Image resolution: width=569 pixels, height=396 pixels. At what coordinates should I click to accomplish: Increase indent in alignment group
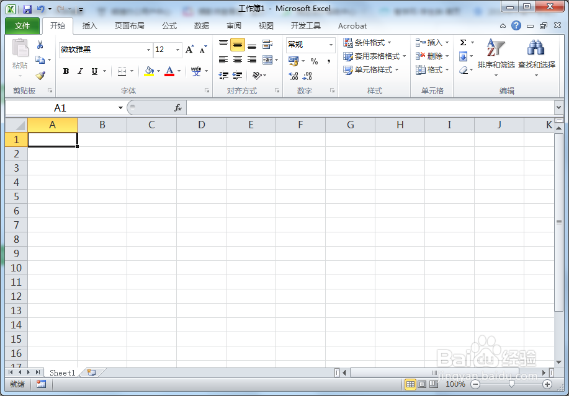pyautogui.click(x=237, y=76)
